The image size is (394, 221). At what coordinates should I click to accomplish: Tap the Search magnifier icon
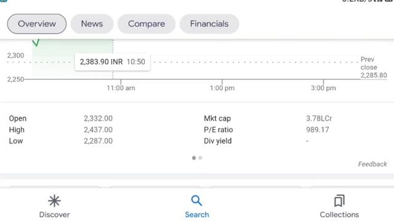[x=196, y=201]
